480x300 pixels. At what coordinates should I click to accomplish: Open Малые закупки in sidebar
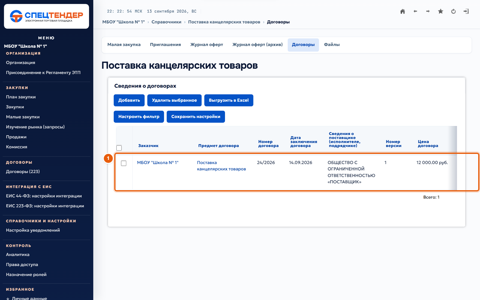point(23,117)
